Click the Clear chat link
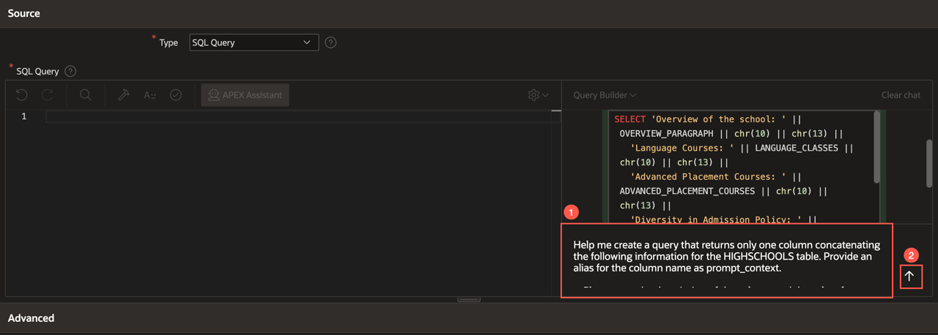This screenshot has width=938, height=335. click(x=901, y=95)
